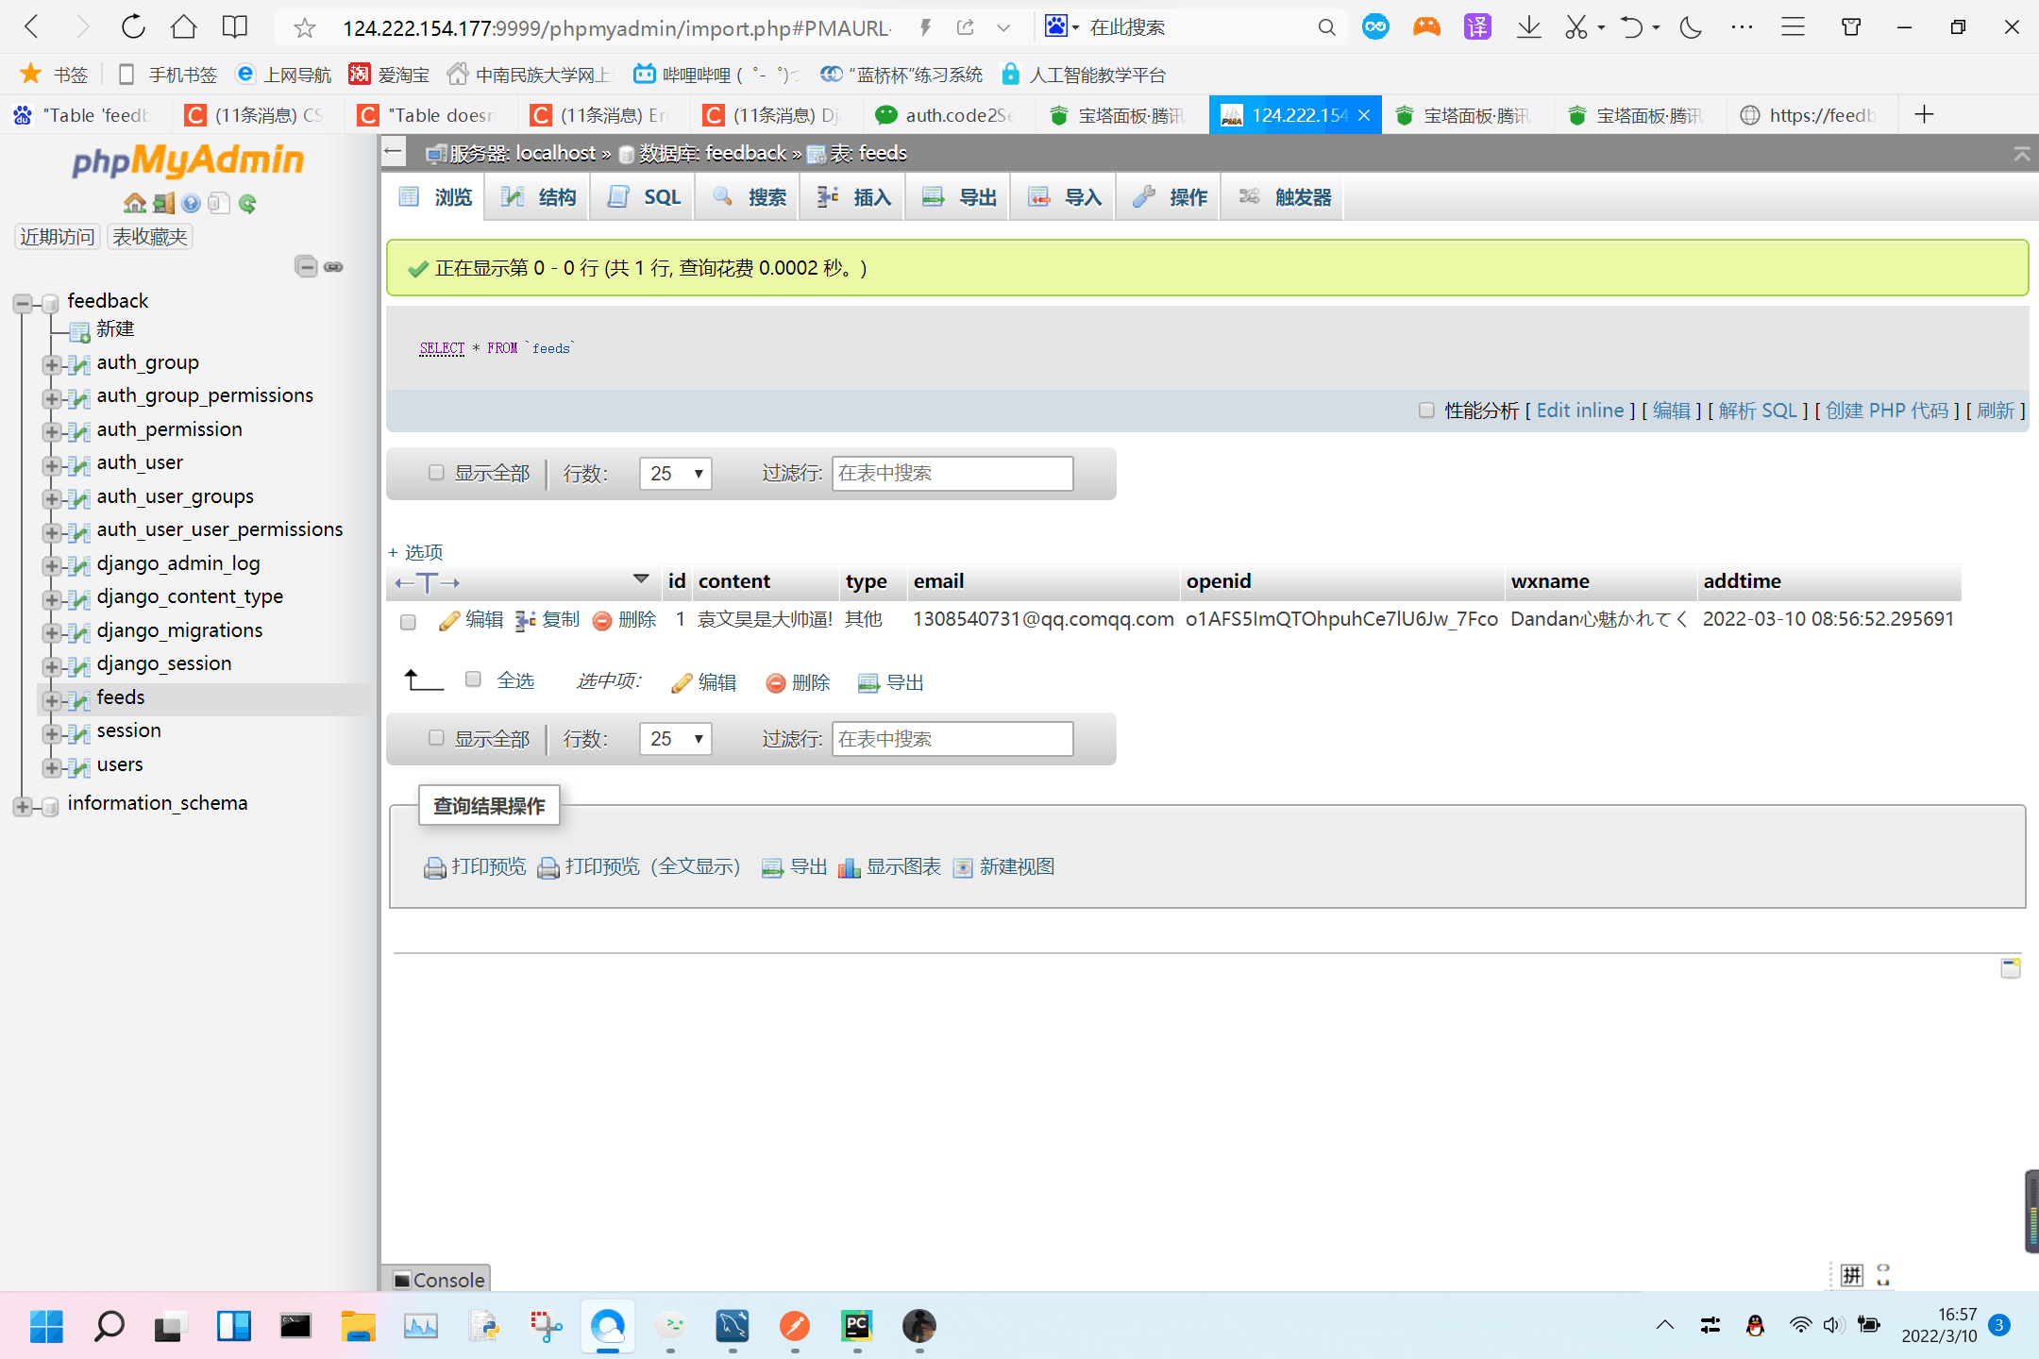2039x1359 pixels.
Task: Open the Export tab
Action: [959, 197]
